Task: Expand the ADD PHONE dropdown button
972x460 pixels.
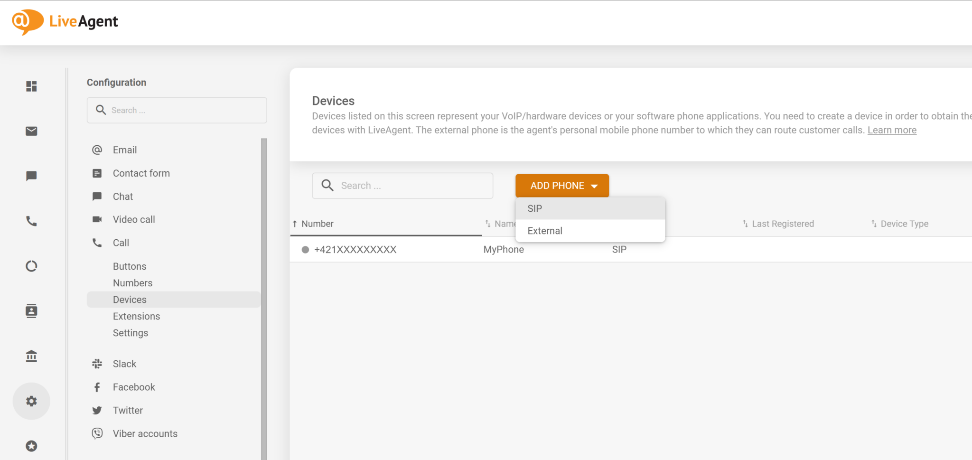Action: (x=562, y=186)
